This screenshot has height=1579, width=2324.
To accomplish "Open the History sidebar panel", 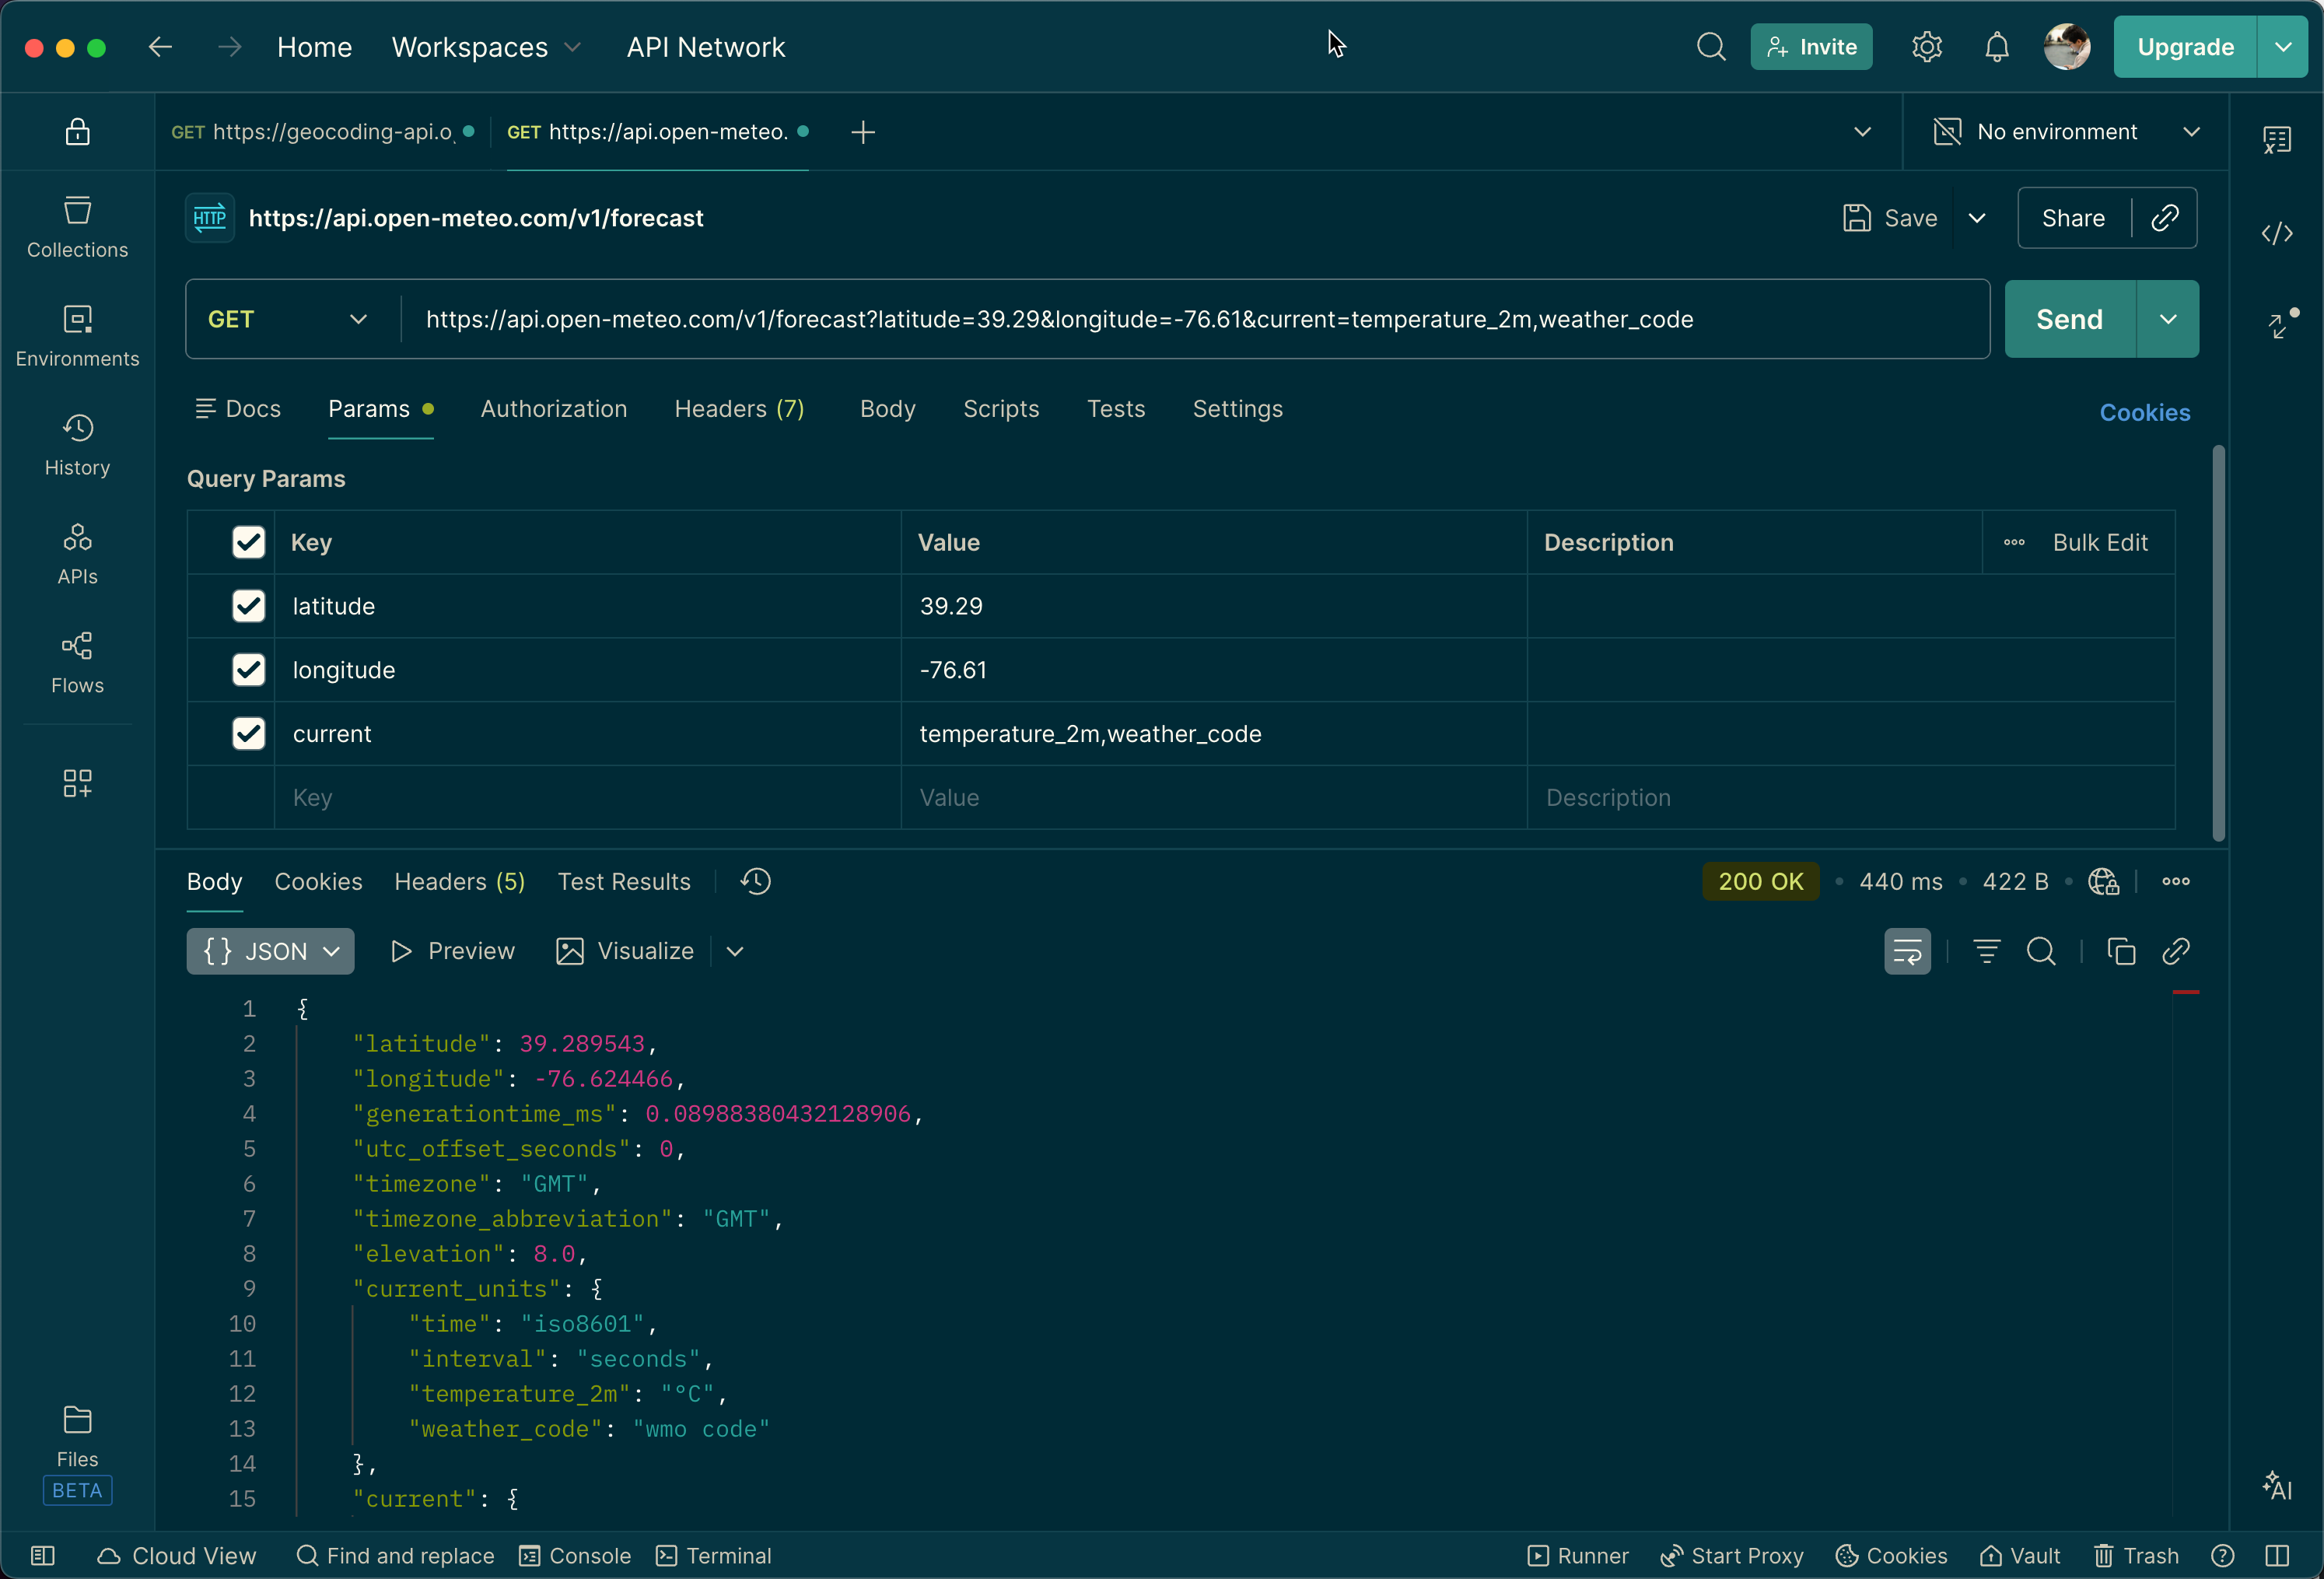I will coord(77,446).
